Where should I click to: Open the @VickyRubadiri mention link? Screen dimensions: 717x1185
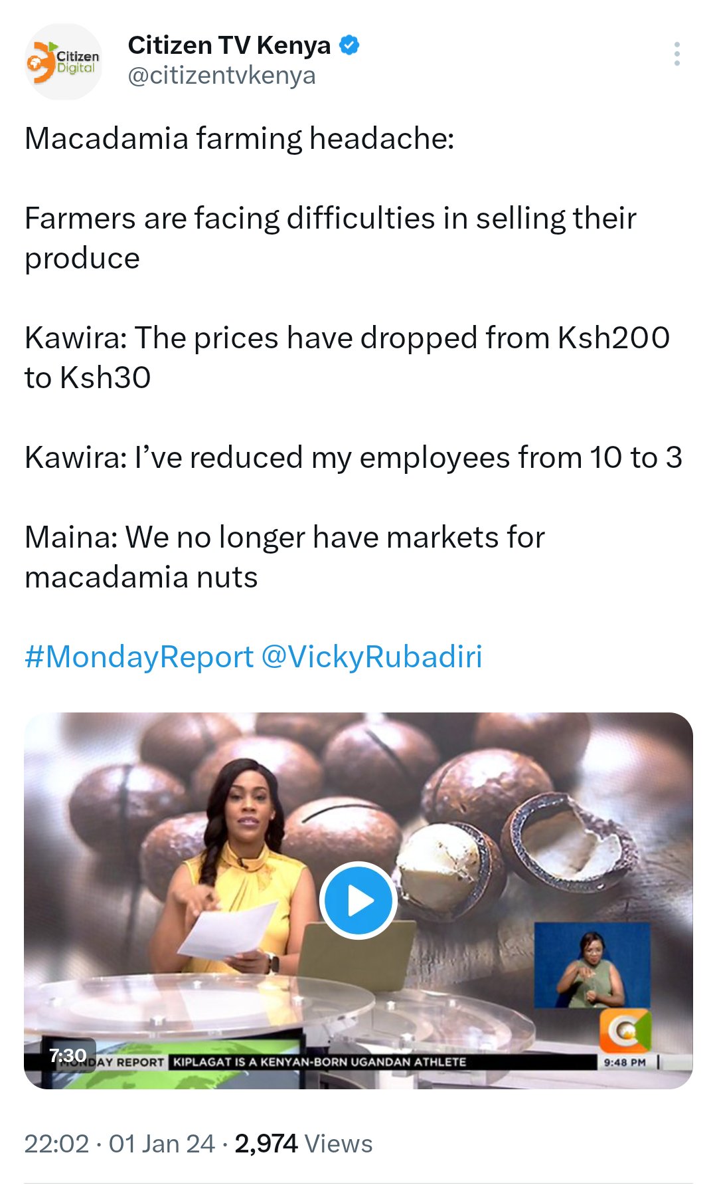pos(372,657)
